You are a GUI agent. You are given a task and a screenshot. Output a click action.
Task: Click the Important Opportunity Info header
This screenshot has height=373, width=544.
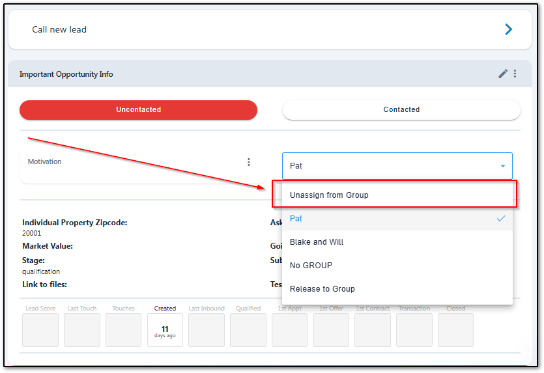[x=66, y=74]
